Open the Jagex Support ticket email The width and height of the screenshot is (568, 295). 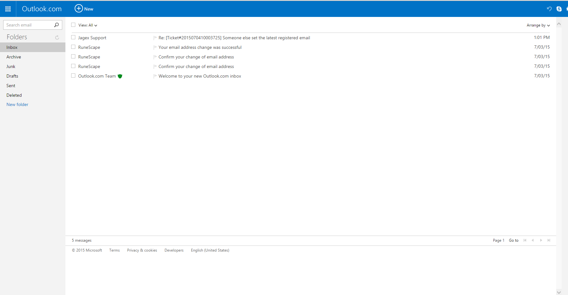point(234,38)
